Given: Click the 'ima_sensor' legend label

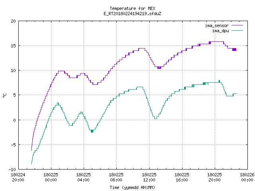Looking at the screenshot, I should (217, 25).
